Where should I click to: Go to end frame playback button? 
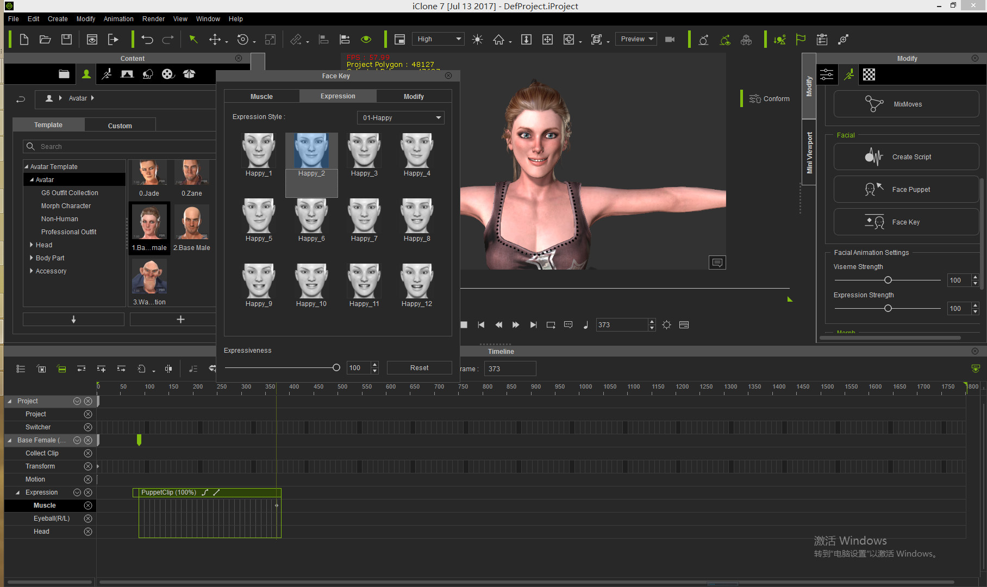coord(533,324)
